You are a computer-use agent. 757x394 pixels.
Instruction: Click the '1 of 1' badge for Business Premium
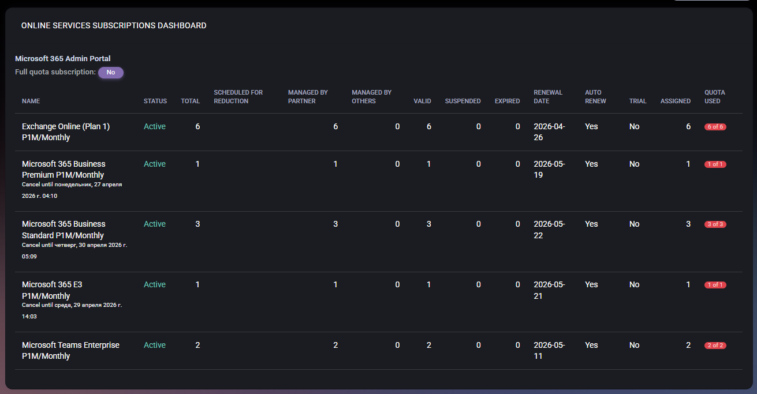click(x=715, y=164)
